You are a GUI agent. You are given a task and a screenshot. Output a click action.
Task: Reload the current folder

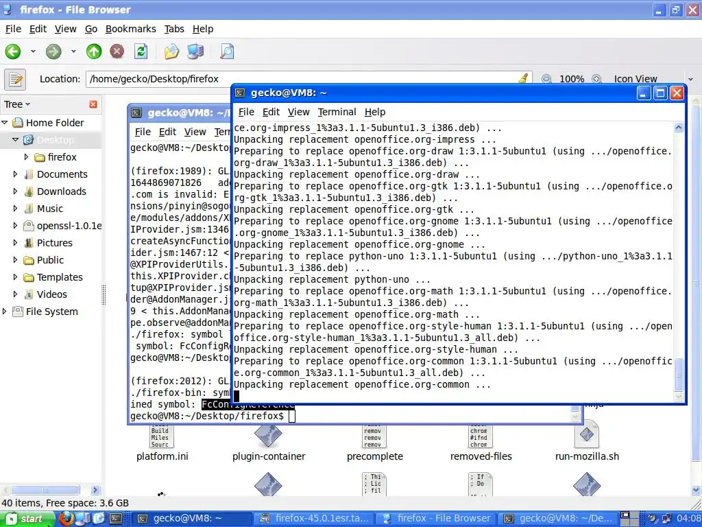click(x=141, y=51)
